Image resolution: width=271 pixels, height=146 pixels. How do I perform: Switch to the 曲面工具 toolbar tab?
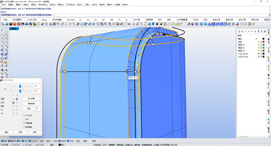(229, 20)
